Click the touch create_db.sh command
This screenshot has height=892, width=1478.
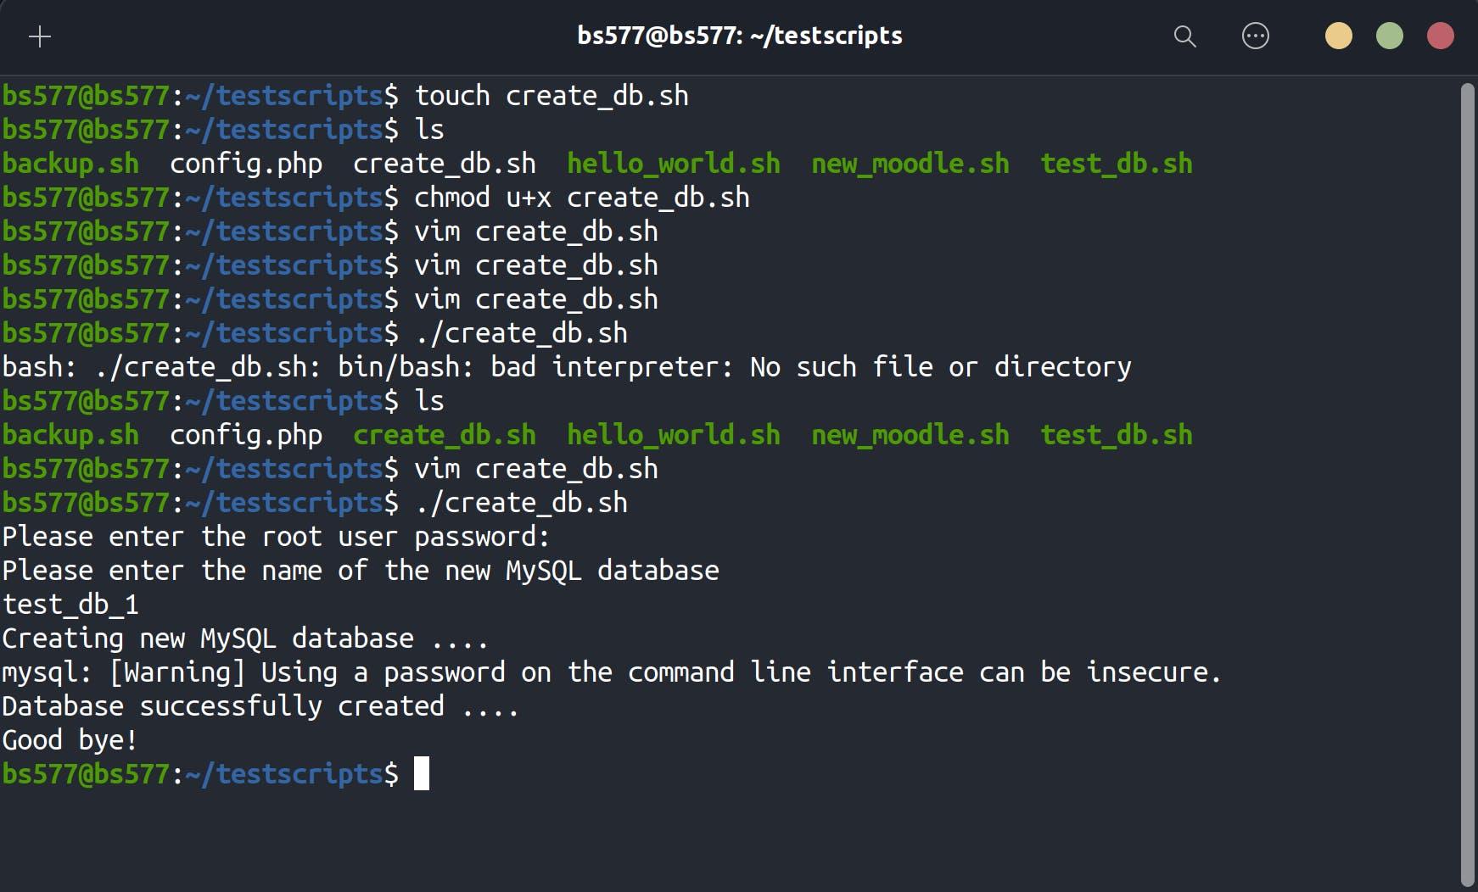551,96
